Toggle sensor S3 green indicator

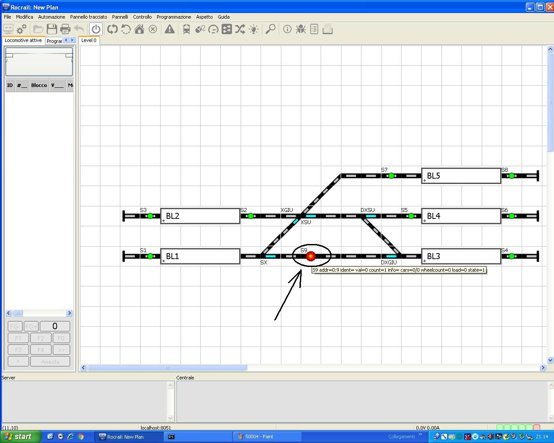tap(150, 216)
